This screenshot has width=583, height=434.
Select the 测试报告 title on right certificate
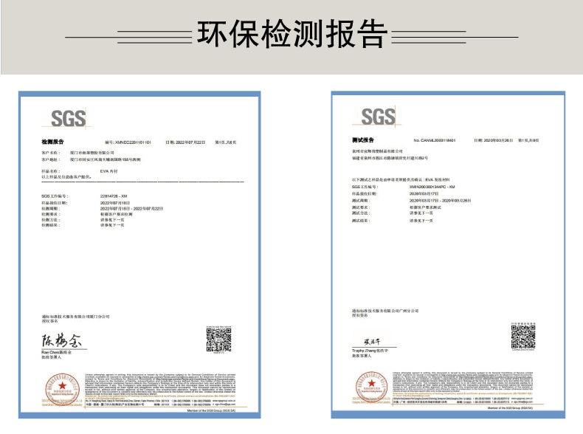[x=363, y=139]
